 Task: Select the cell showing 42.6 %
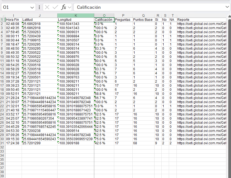[104, 143]
